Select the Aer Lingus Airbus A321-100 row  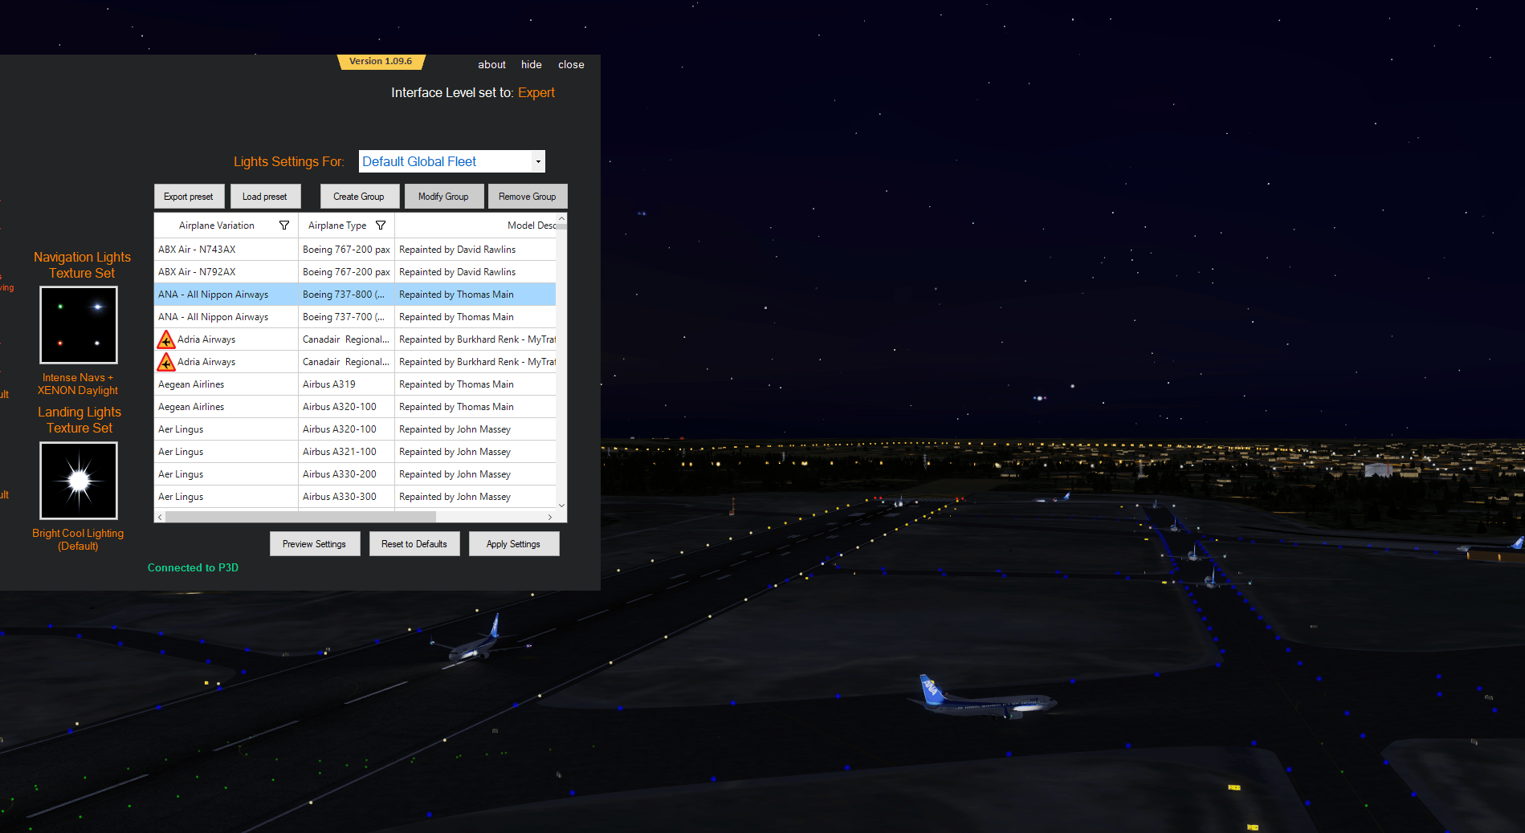click(355, 452)
